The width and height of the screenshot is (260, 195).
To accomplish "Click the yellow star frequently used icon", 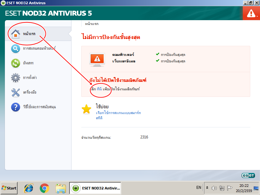I will (86, 109).
